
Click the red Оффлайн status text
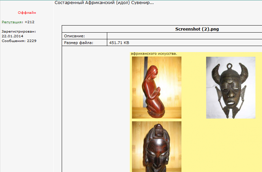[x=27, y=13]
